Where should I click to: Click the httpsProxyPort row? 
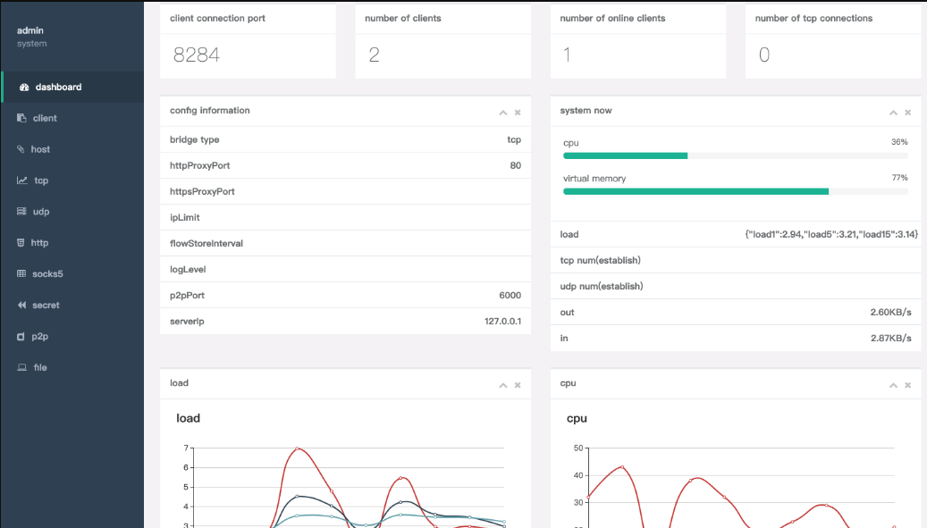[345, 191]
